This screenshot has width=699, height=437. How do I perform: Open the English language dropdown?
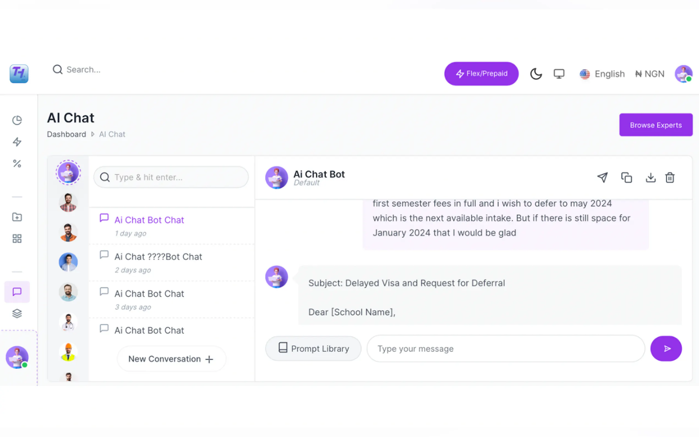point(602,74)
